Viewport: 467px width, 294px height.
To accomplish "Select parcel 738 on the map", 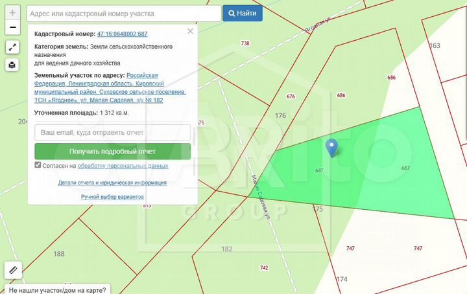I will point(245,43).
